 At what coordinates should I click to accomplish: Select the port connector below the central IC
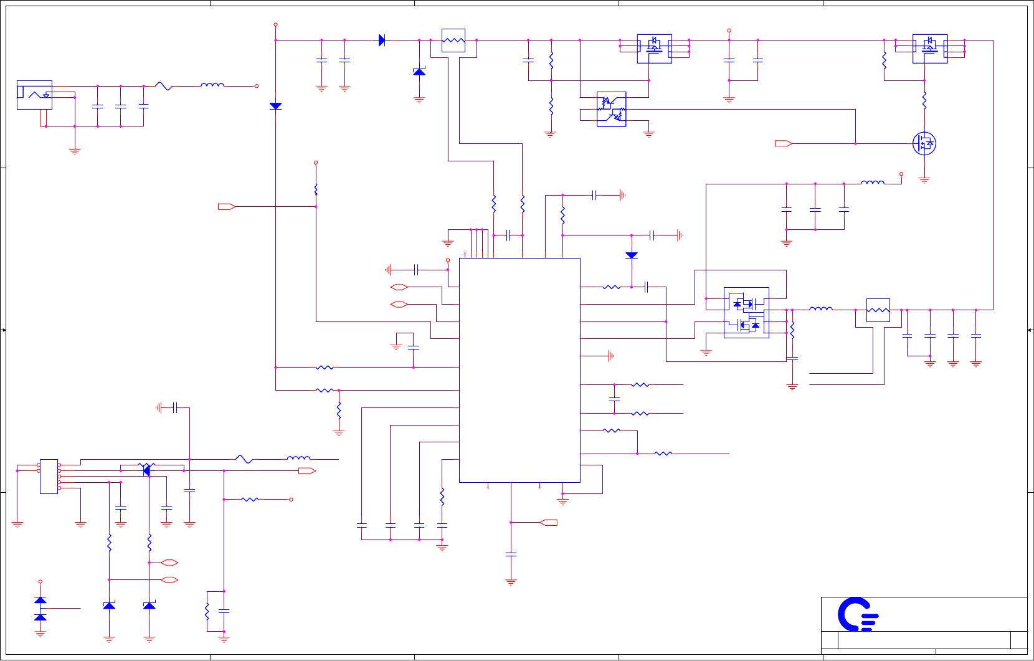[549, 523]
